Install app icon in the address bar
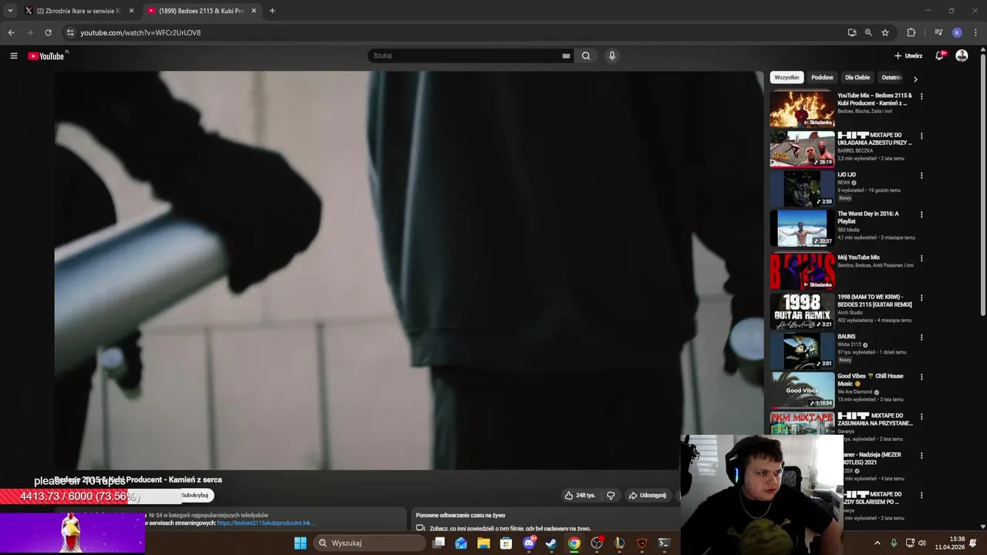The width and height of the screenshot is (987, 555). (852, 32)
